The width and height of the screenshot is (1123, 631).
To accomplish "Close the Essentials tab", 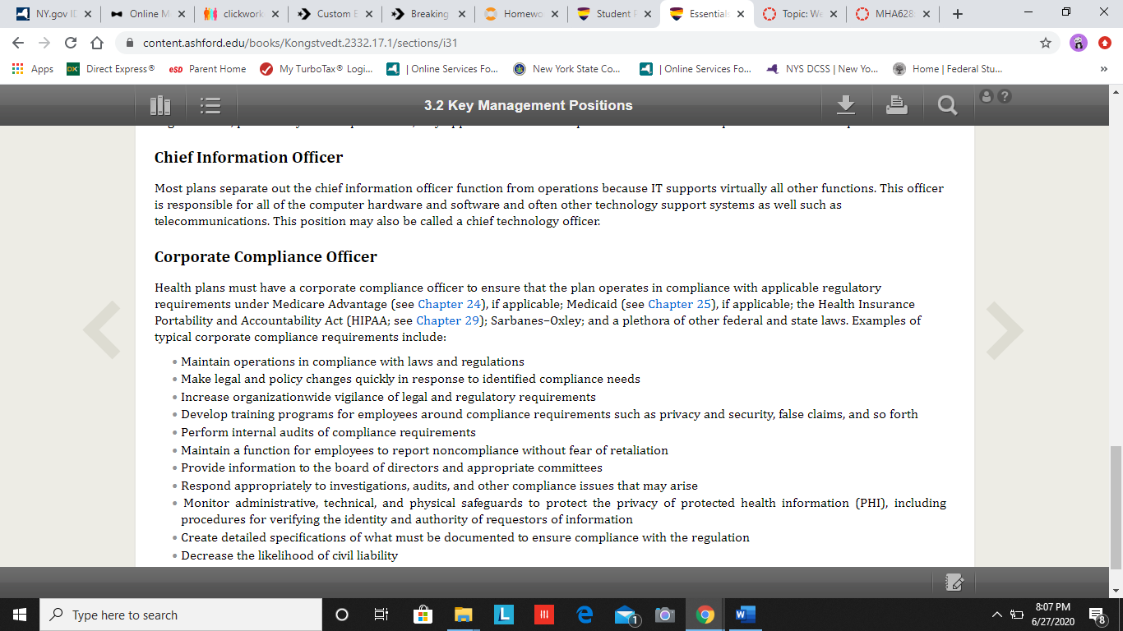I will coord(740,14).
